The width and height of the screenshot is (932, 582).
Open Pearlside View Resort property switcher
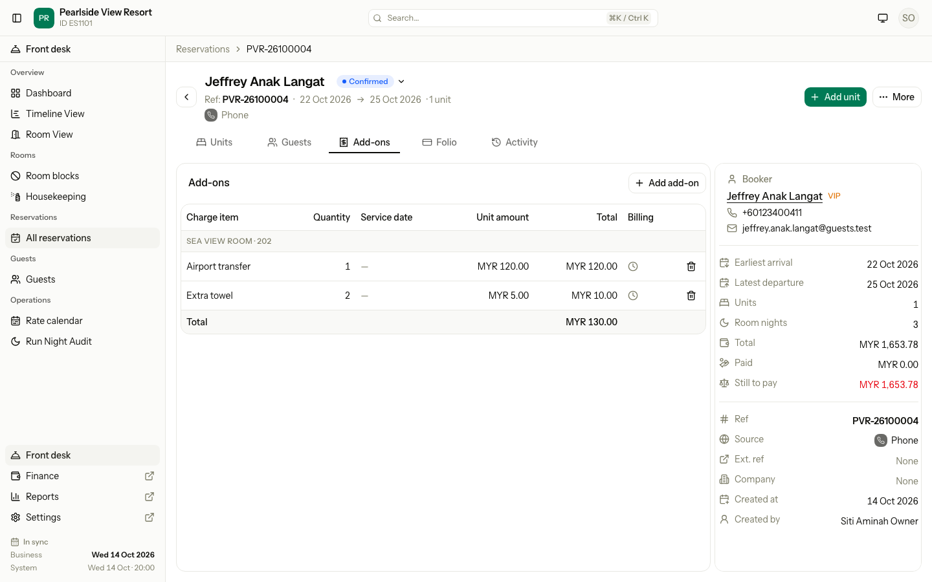93,18
